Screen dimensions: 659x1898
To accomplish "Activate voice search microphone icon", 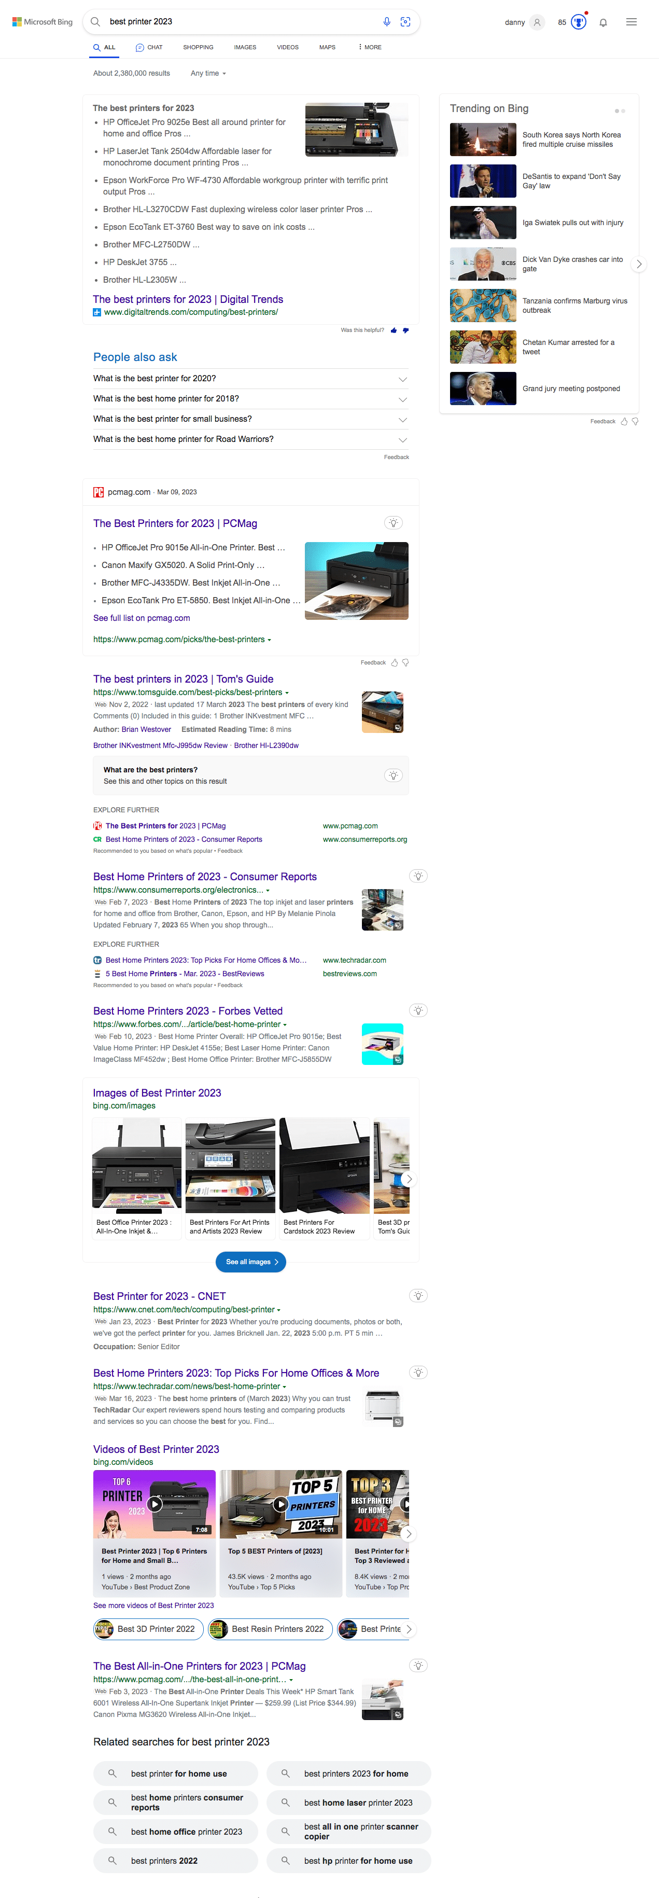I will [387, 22].
